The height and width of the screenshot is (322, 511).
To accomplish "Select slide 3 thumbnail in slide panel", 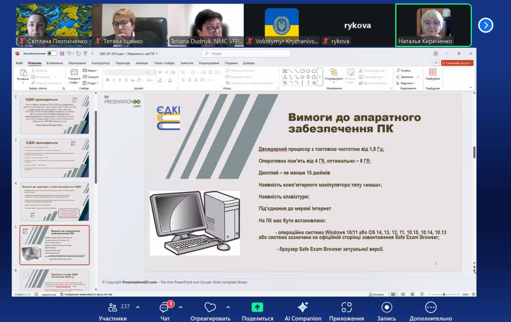I will point(54,158).
